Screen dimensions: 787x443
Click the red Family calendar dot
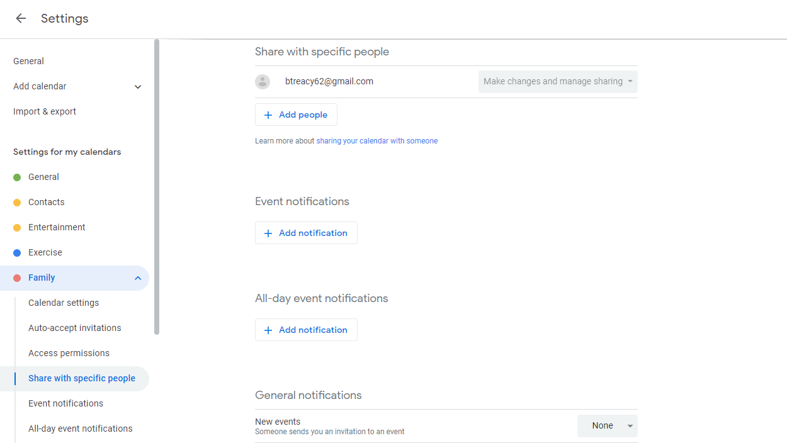pos(17,278)
